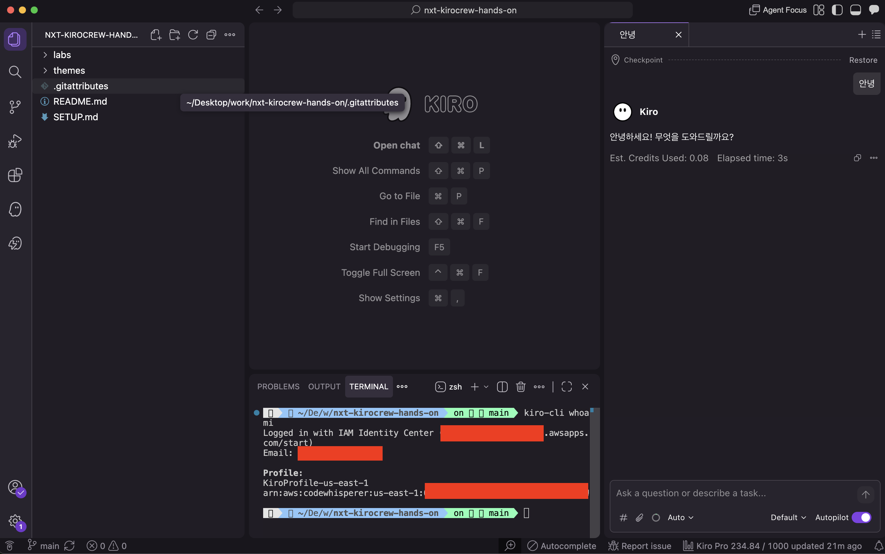The height and width of the screenshot is (554, 885).
Task: Open Source Control view in activity bar
Action: point(15,107)
